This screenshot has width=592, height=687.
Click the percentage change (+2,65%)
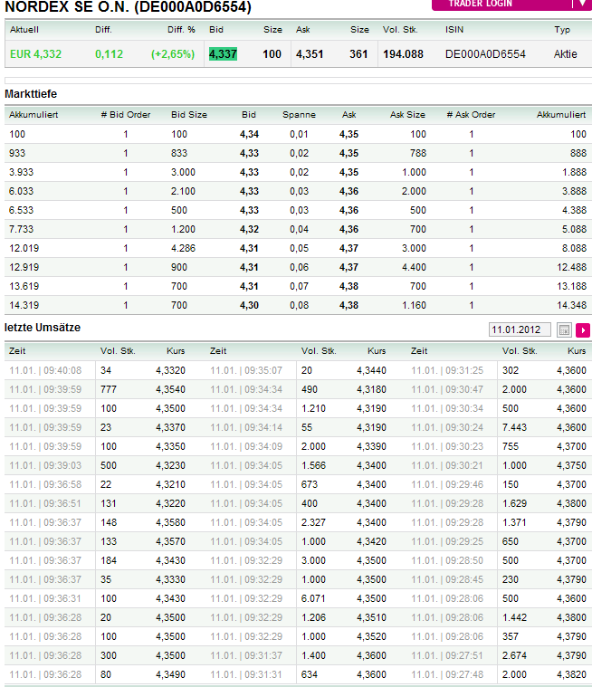[173, 54]
